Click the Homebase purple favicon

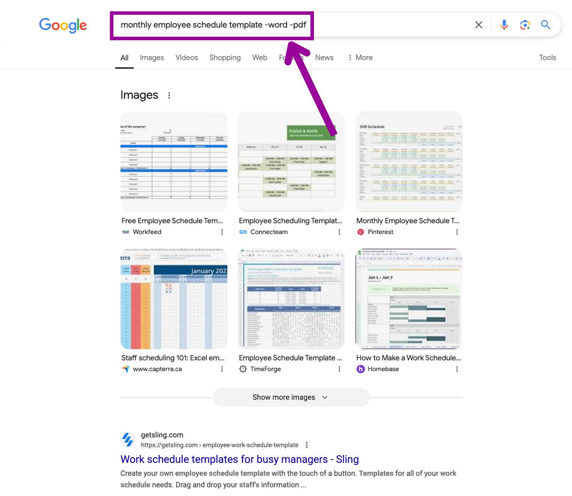[x=361, y=369]
